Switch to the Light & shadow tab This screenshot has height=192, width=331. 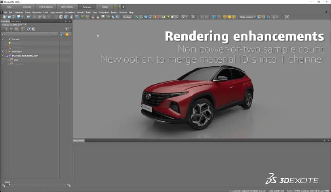66,7
